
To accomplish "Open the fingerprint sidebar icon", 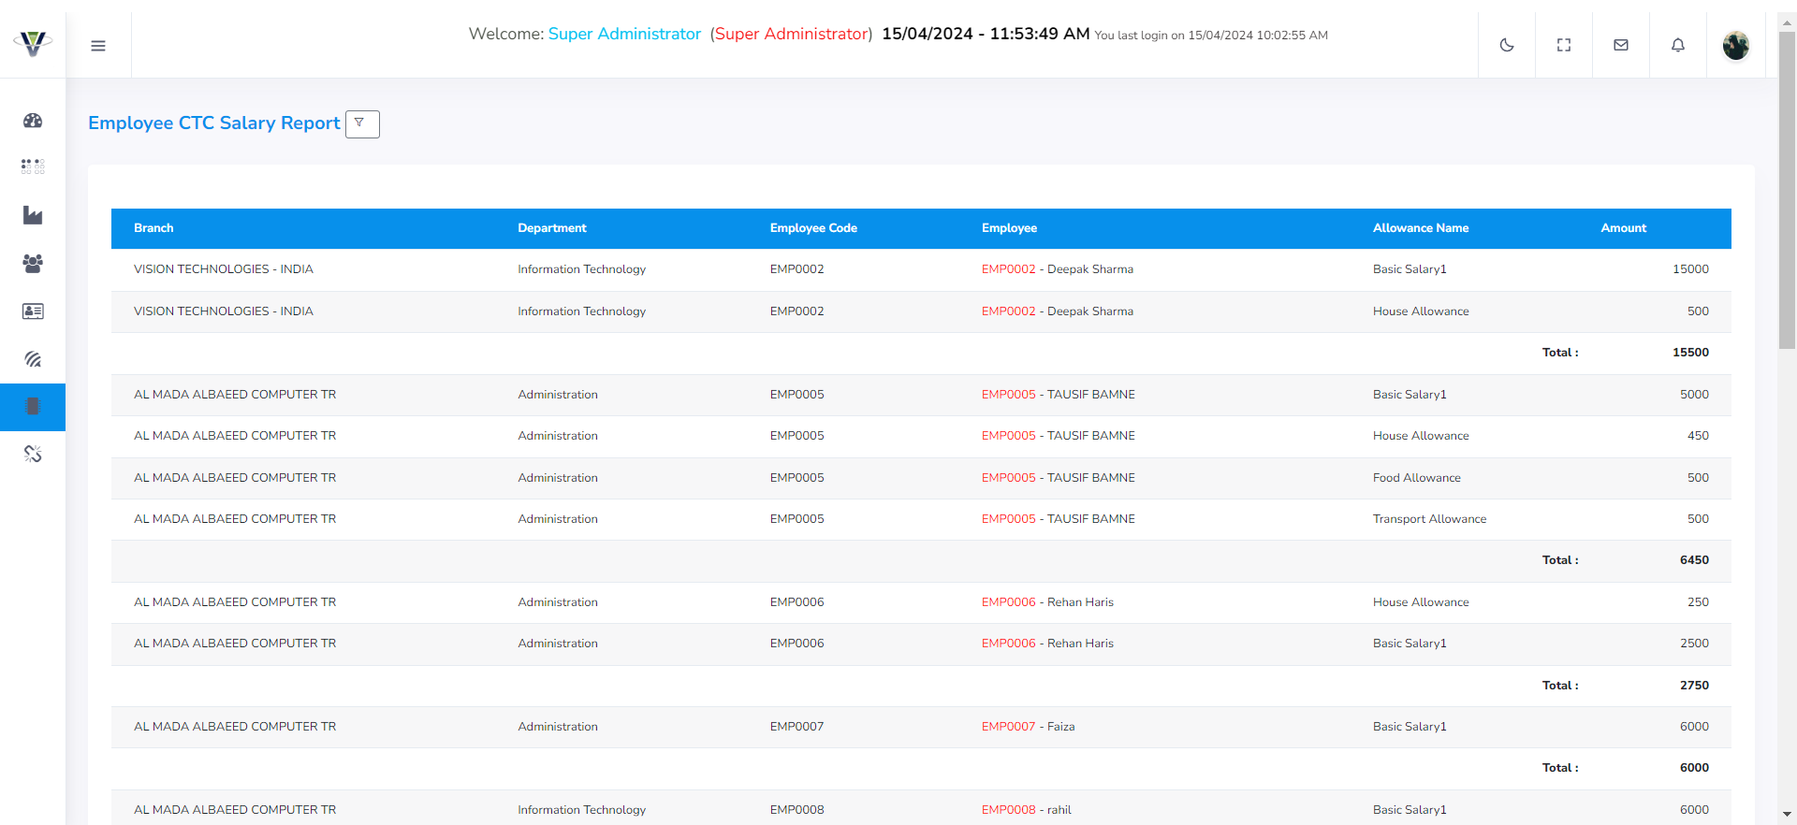I will [x=33, y=359].
